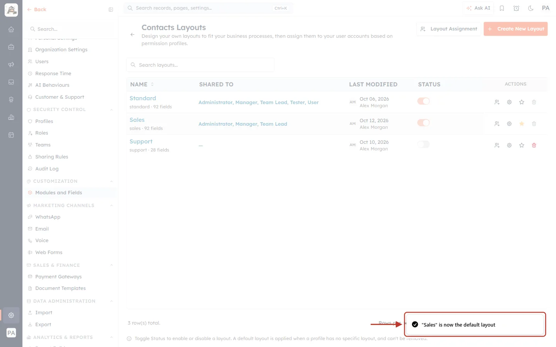
Task: Click the settings gear in left rail
Action: pyautogui.click(x=11, y=315)
